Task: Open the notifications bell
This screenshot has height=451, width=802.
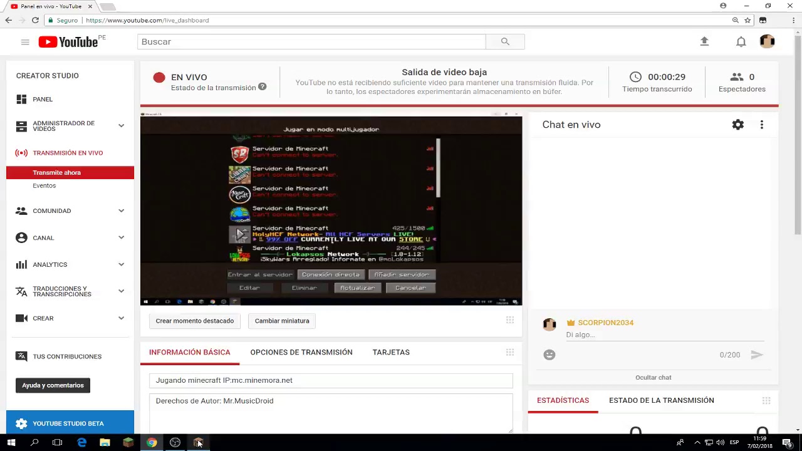Action: click(x=741, y=42)
